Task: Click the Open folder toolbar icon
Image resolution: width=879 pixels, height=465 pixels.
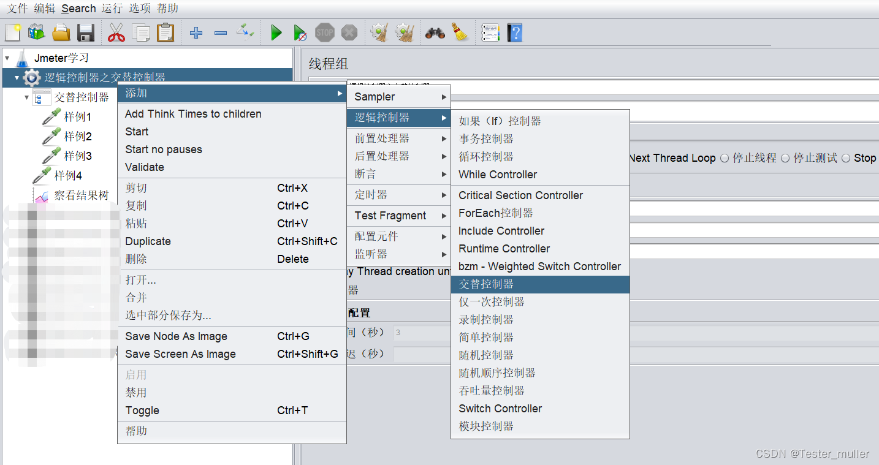Action: (61, 32)
